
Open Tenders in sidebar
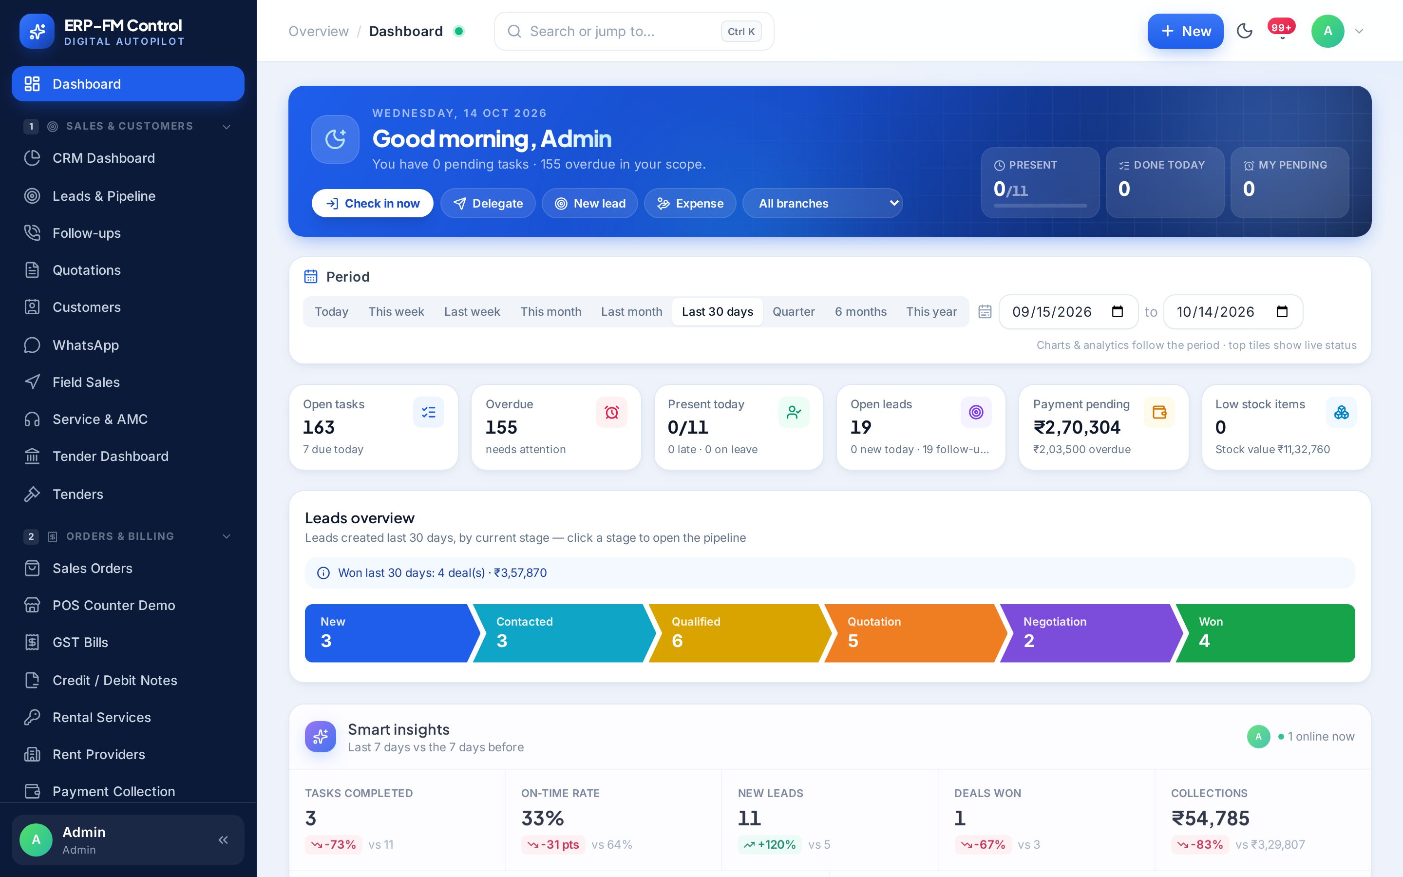tap(128, 494)
